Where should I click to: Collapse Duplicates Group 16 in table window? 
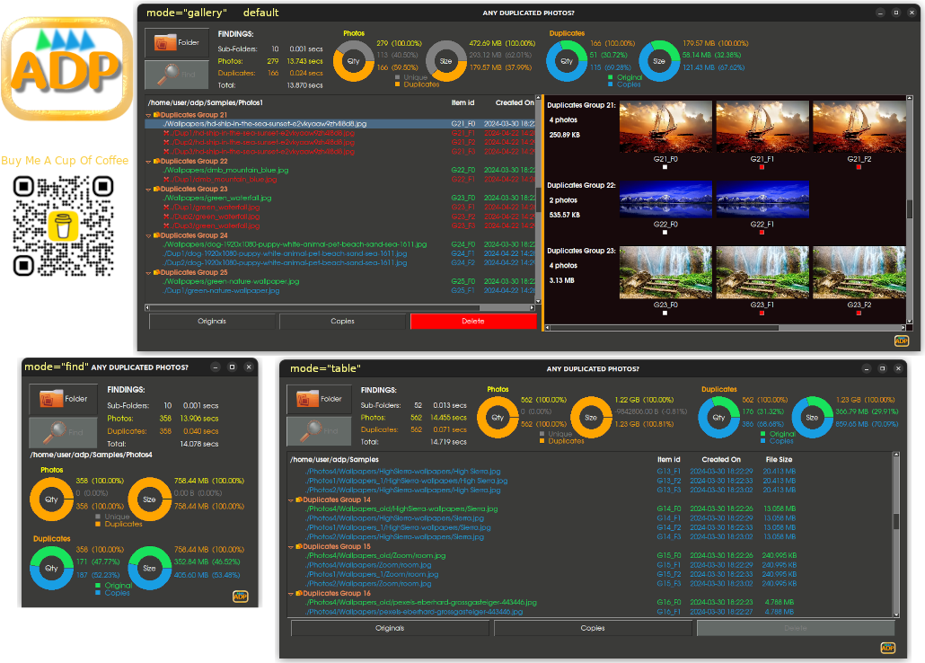(291, 593)
